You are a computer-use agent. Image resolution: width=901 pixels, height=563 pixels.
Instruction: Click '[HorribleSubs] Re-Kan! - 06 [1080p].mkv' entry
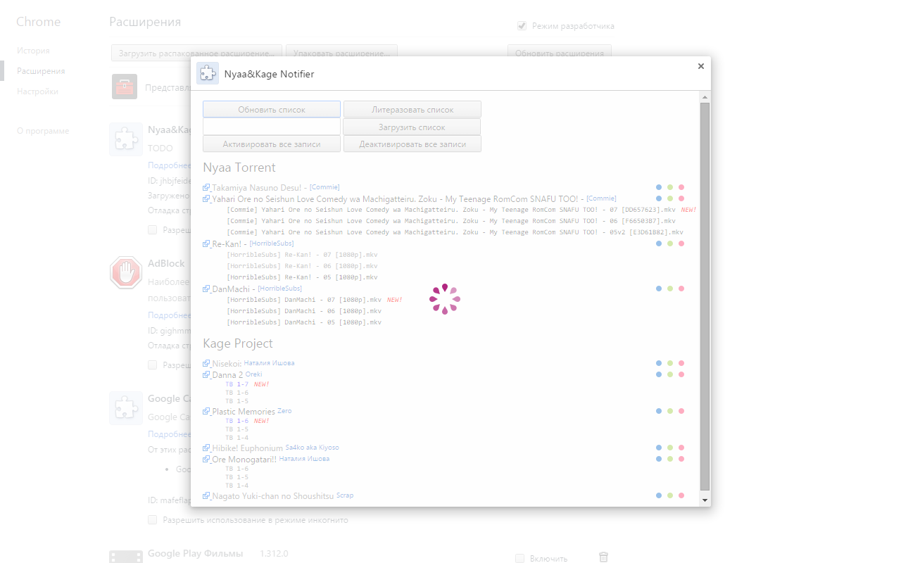point(302,266)
